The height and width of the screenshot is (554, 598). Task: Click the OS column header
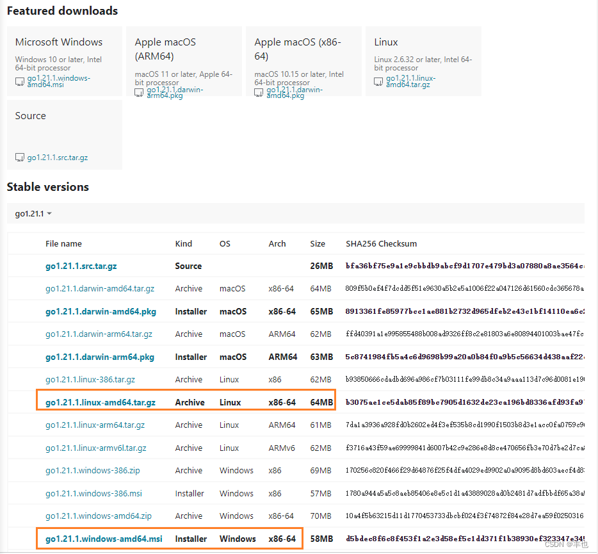(225, 243)
